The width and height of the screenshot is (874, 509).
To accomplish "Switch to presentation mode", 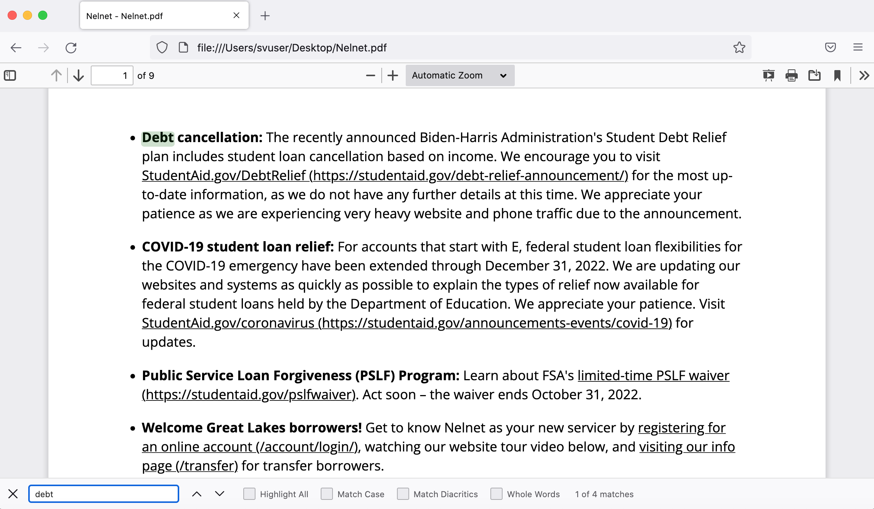I will pyautogui.click(x=768, y=75).
